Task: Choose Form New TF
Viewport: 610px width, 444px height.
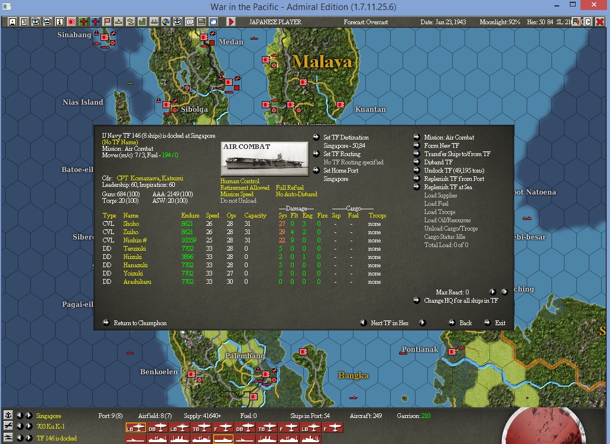Action: click(442, 145)
